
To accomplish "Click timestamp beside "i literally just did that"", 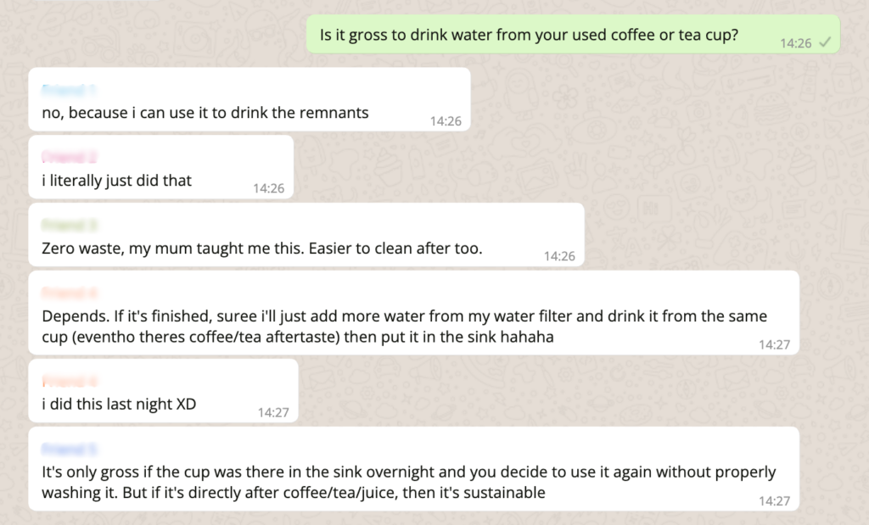I will point(269,188).
